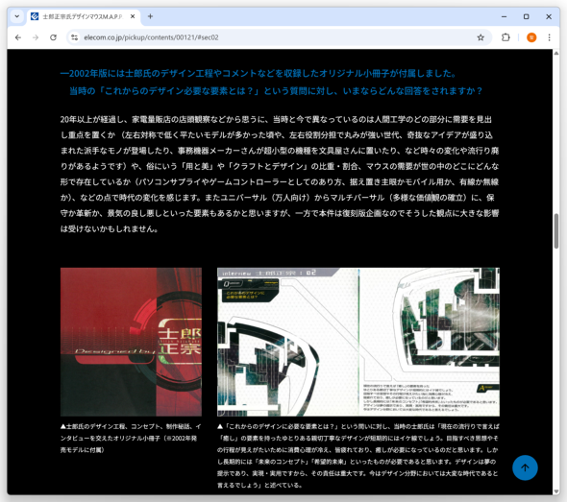Click the scrollbar up arrow
567x502 pixels.
[x=556, y=54]
